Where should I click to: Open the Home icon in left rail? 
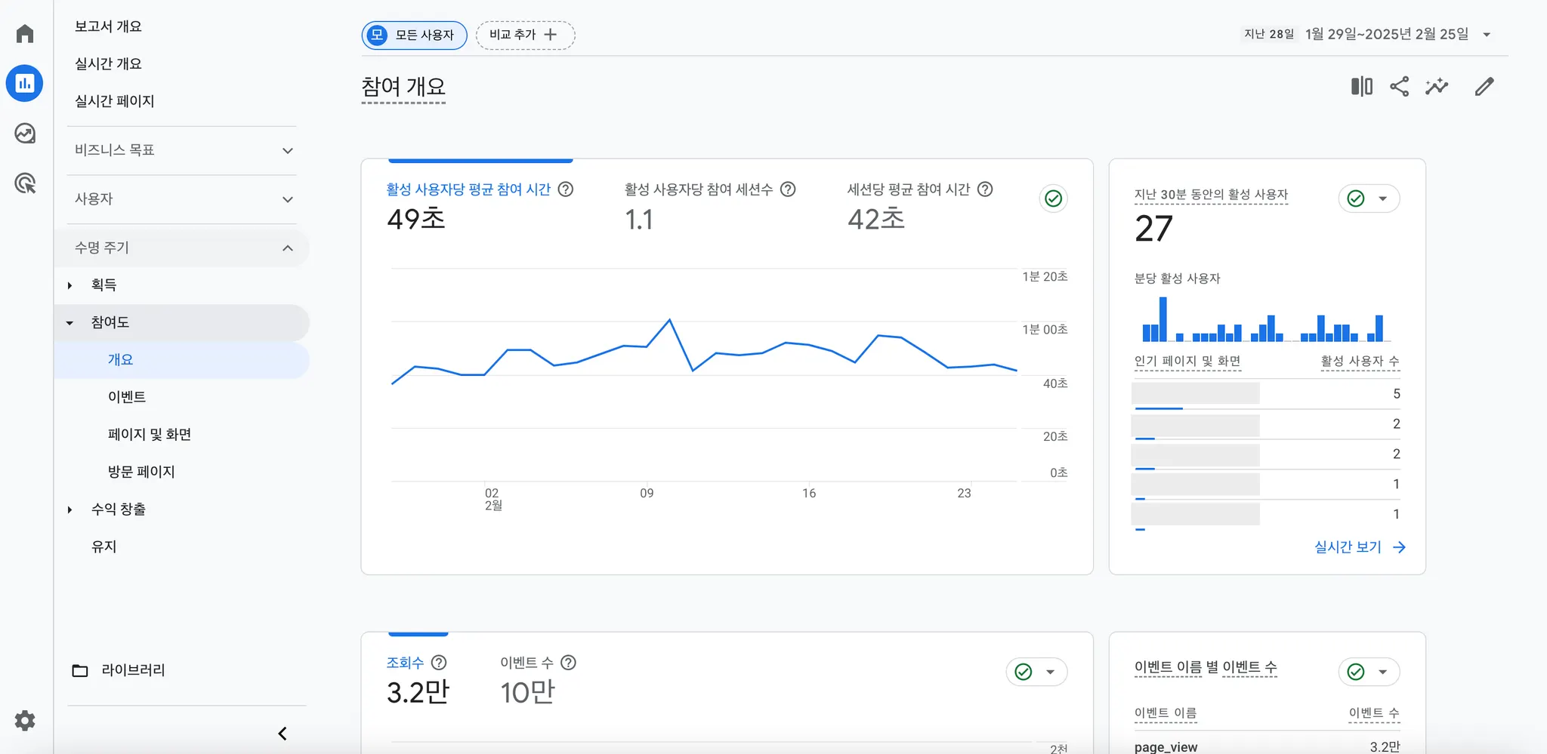25,34
